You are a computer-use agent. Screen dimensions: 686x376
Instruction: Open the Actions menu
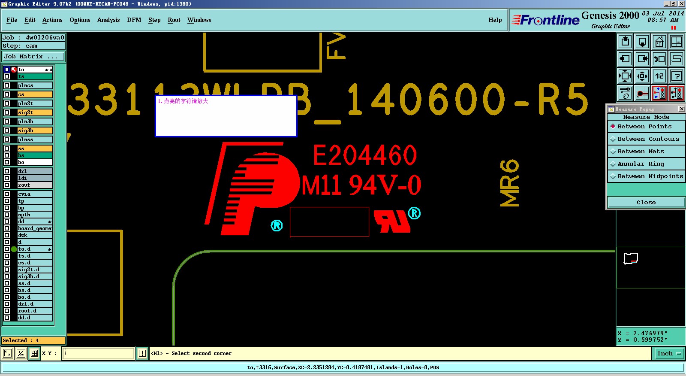[x=52, y=20]
